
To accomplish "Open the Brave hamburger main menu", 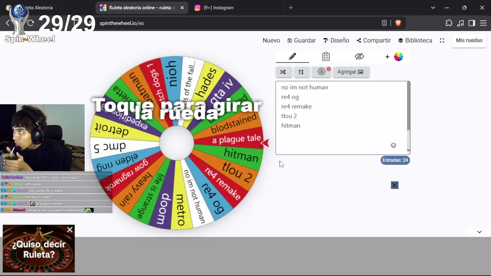I will click(483, 23).
